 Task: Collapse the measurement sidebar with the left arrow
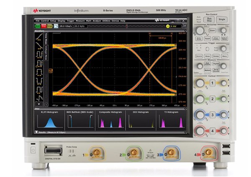[46, 105]
